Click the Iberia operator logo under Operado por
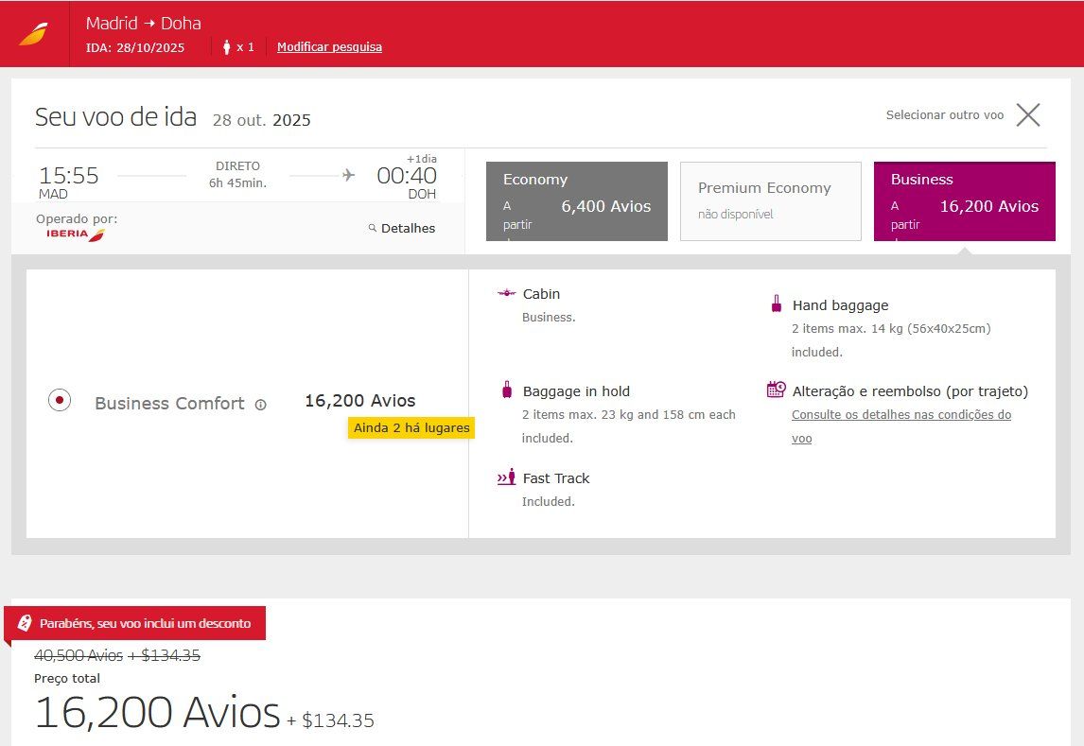 (x=76, y=234)
